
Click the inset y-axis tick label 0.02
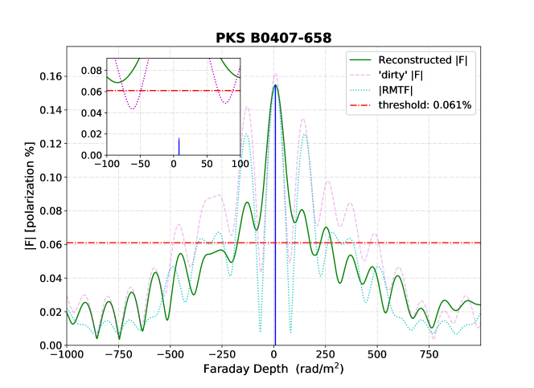pos(92,134)
